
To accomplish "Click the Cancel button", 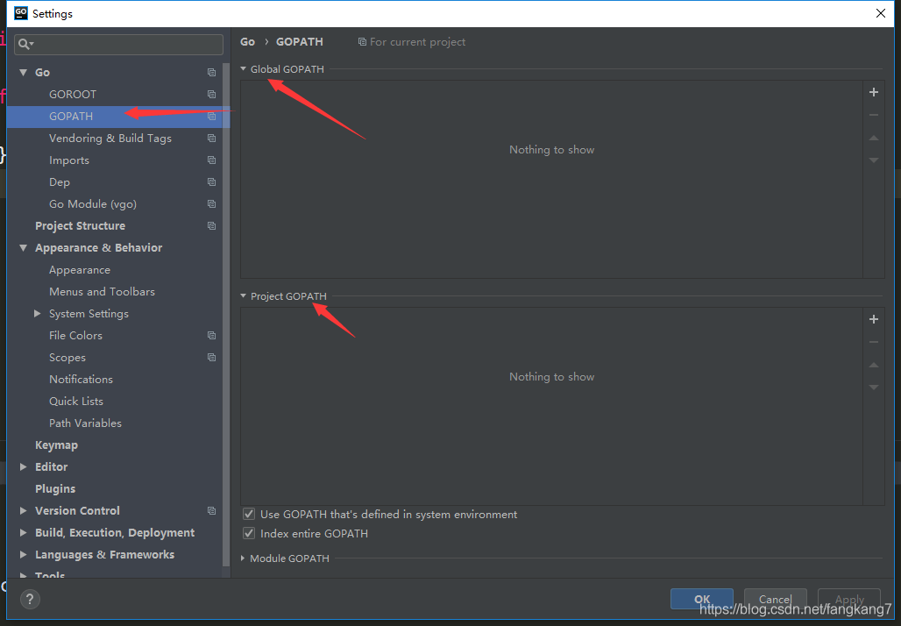I will click(x=775, y=599).
